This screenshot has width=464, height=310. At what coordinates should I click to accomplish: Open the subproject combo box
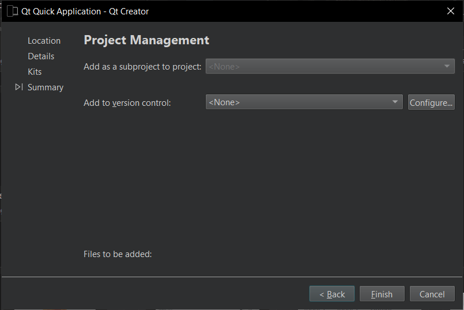click(x=323, y=66)
